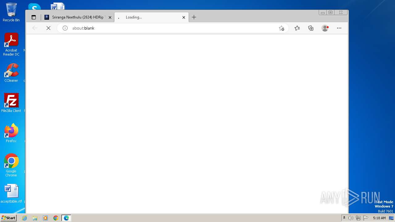
Task: Open network status tray icon
Action: [x=358, y=218]
